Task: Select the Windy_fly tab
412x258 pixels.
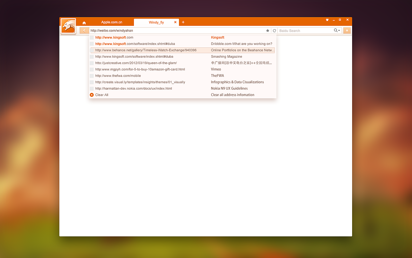Action: [x=156, y=22]
